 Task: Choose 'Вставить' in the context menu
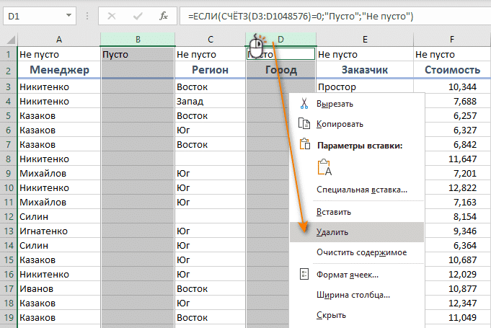coord(334,212)
